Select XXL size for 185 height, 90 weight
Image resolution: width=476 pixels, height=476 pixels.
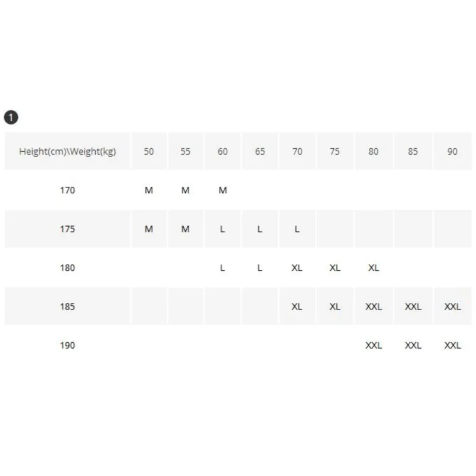[453, 306]
